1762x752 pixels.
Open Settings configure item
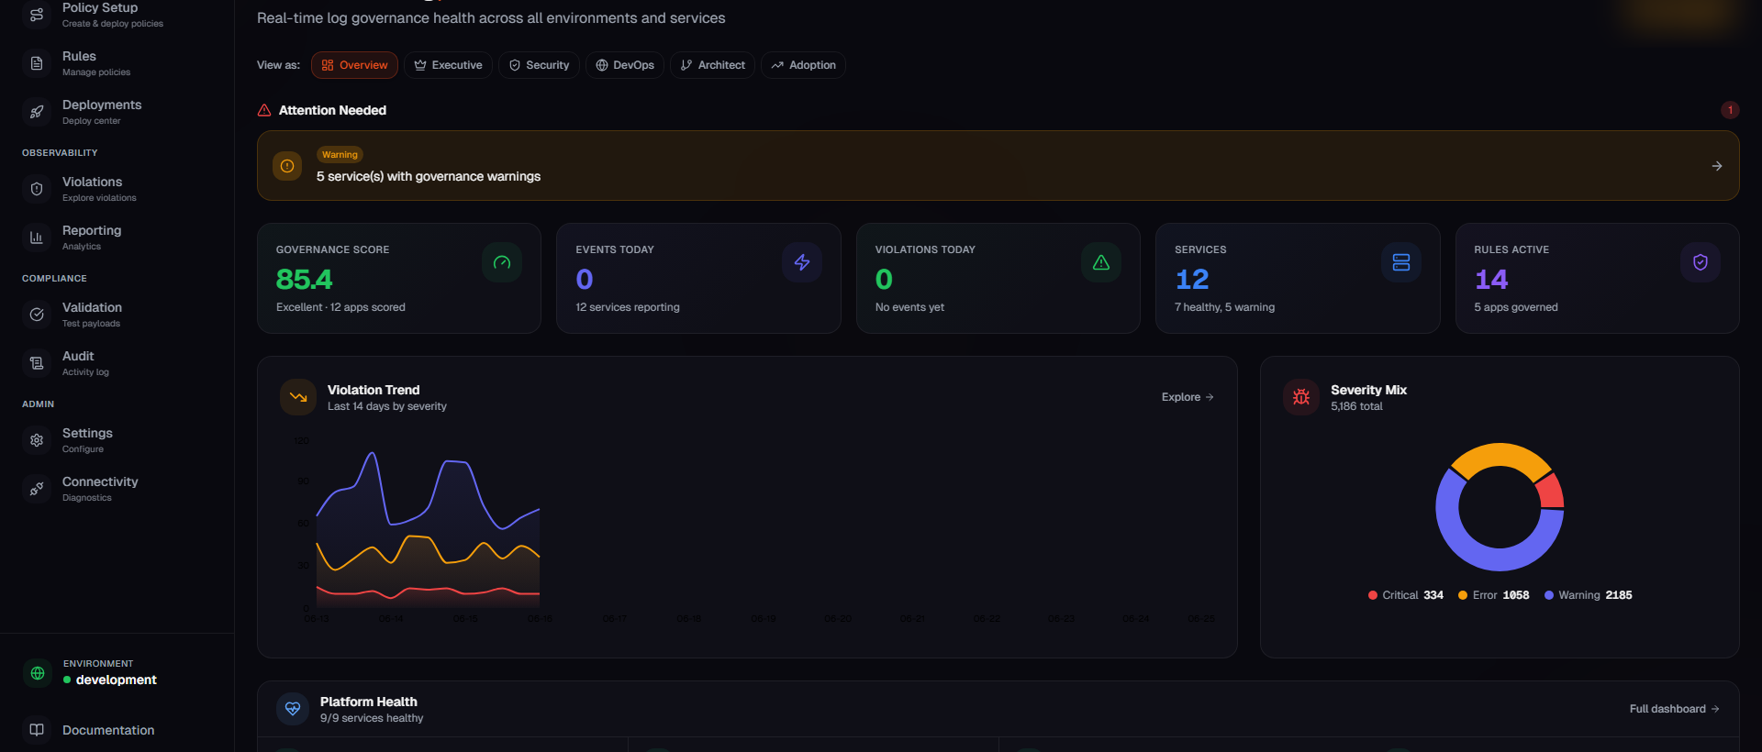point(117,440)
